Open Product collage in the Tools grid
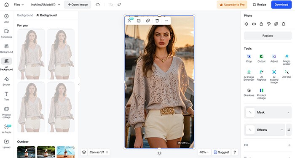This screenshot has height=158, width=295. click(x=262, y=94)
